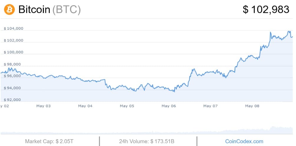Viewport: 296px width, 146px height.
Task: Click the $100,000 axis label
Action: click(x=14, y=52)
